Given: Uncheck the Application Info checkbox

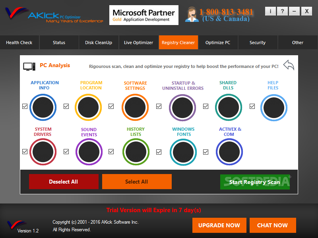Looking at the screenshot, I should coord(25,106).
